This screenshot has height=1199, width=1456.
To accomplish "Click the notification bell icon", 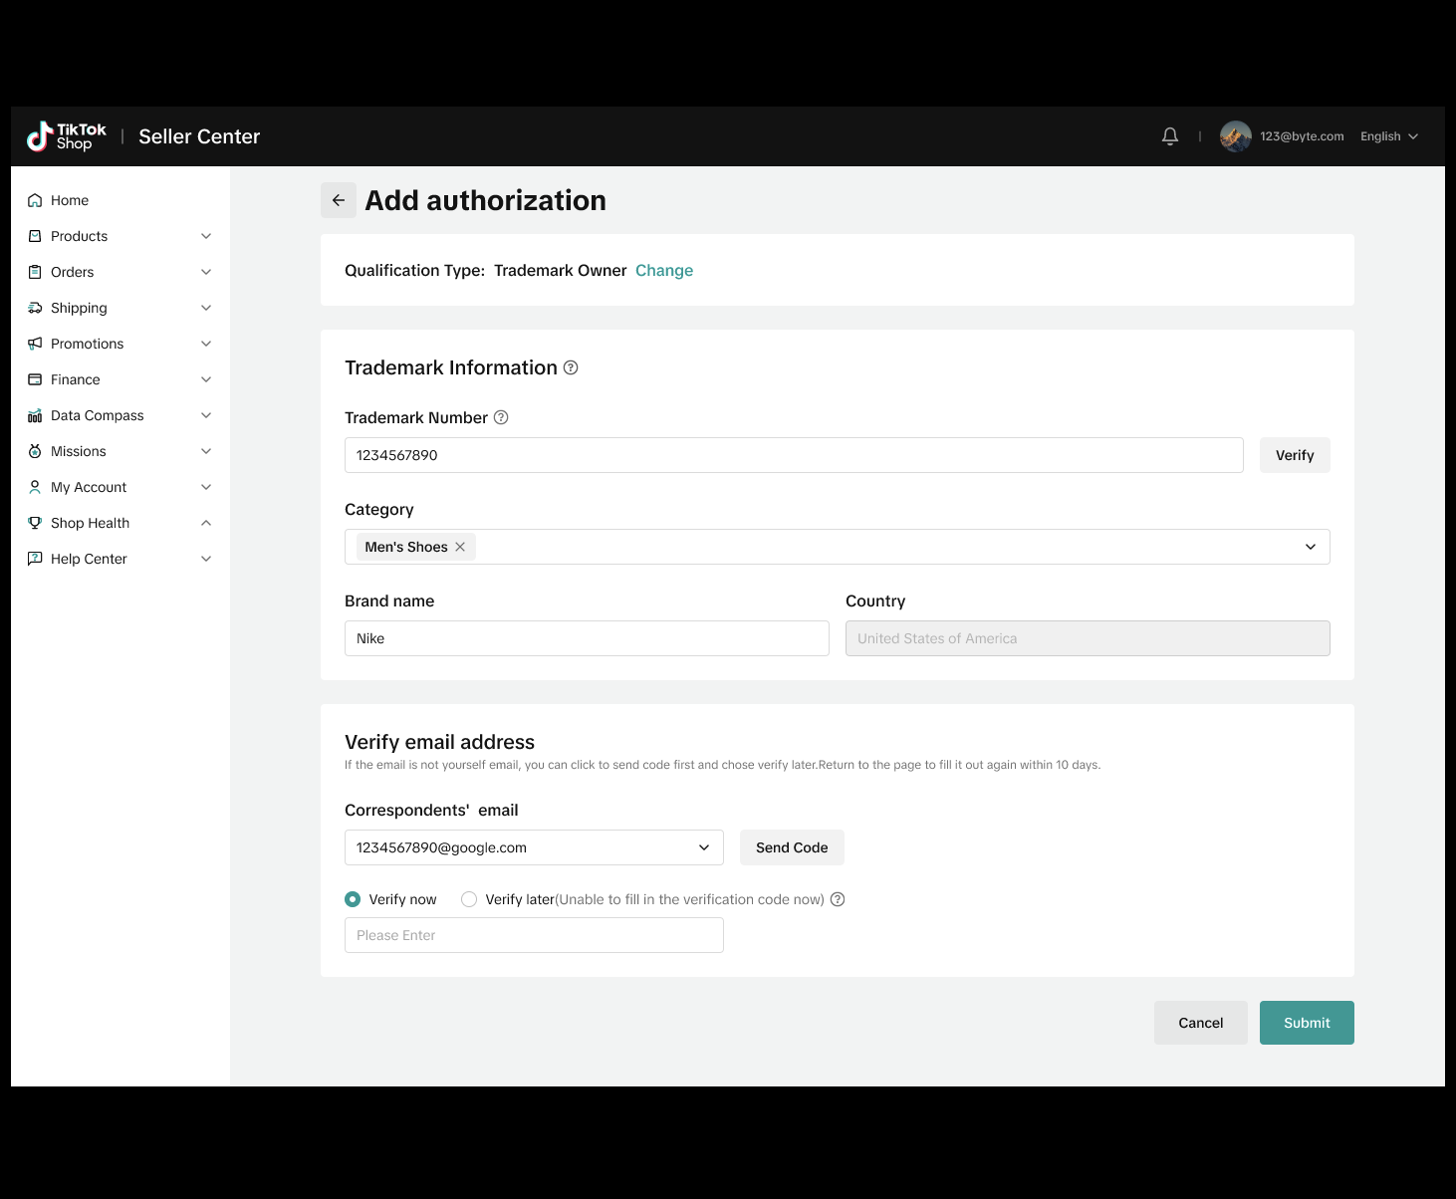I will point(1170,136).
